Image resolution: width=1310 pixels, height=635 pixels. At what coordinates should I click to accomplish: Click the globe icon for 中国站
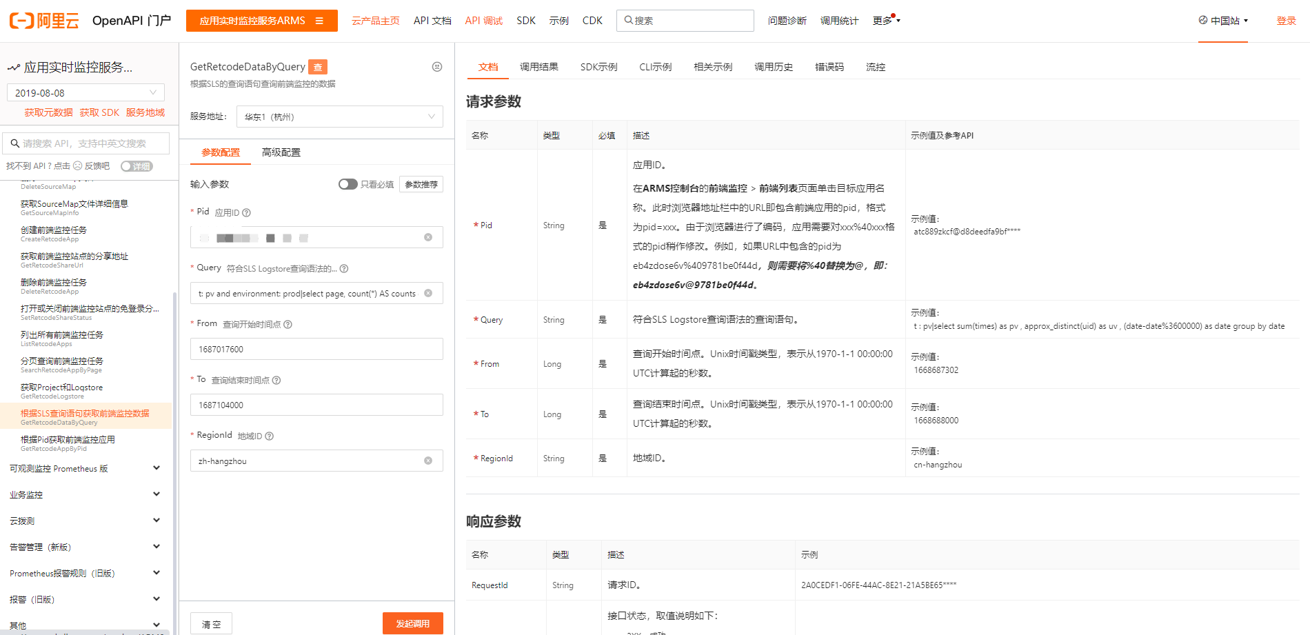tap(1203, 21)
